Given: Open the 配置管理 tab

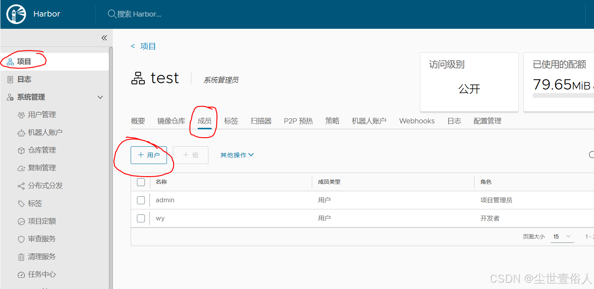Looking at the screenshot, I should [487, 121].
